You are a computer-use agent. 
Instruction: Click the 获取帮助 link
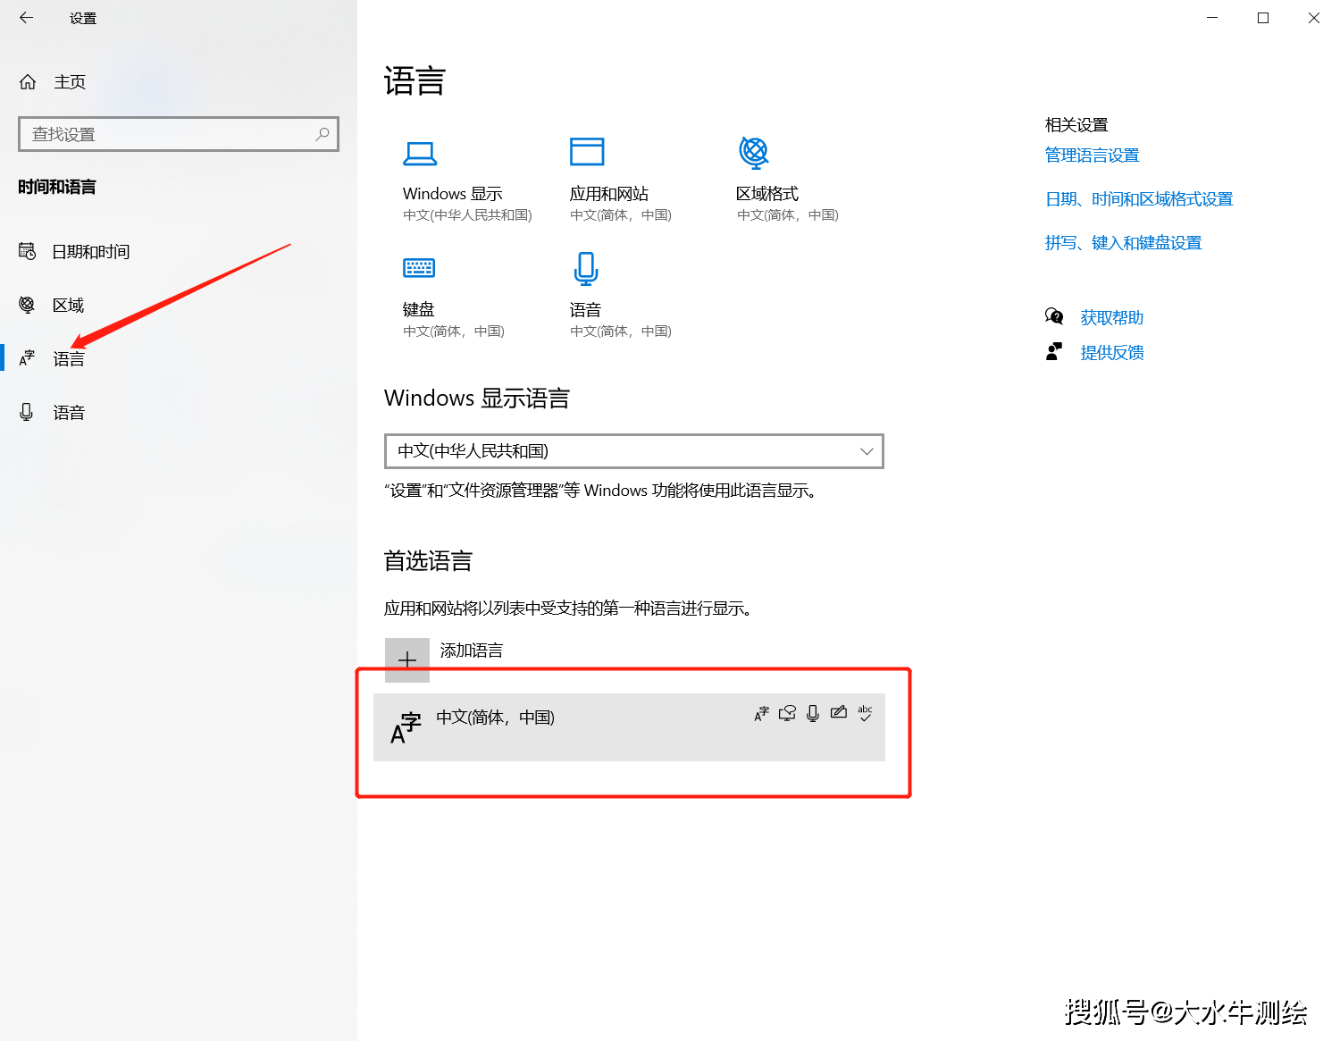click(x=1111, y=317)
